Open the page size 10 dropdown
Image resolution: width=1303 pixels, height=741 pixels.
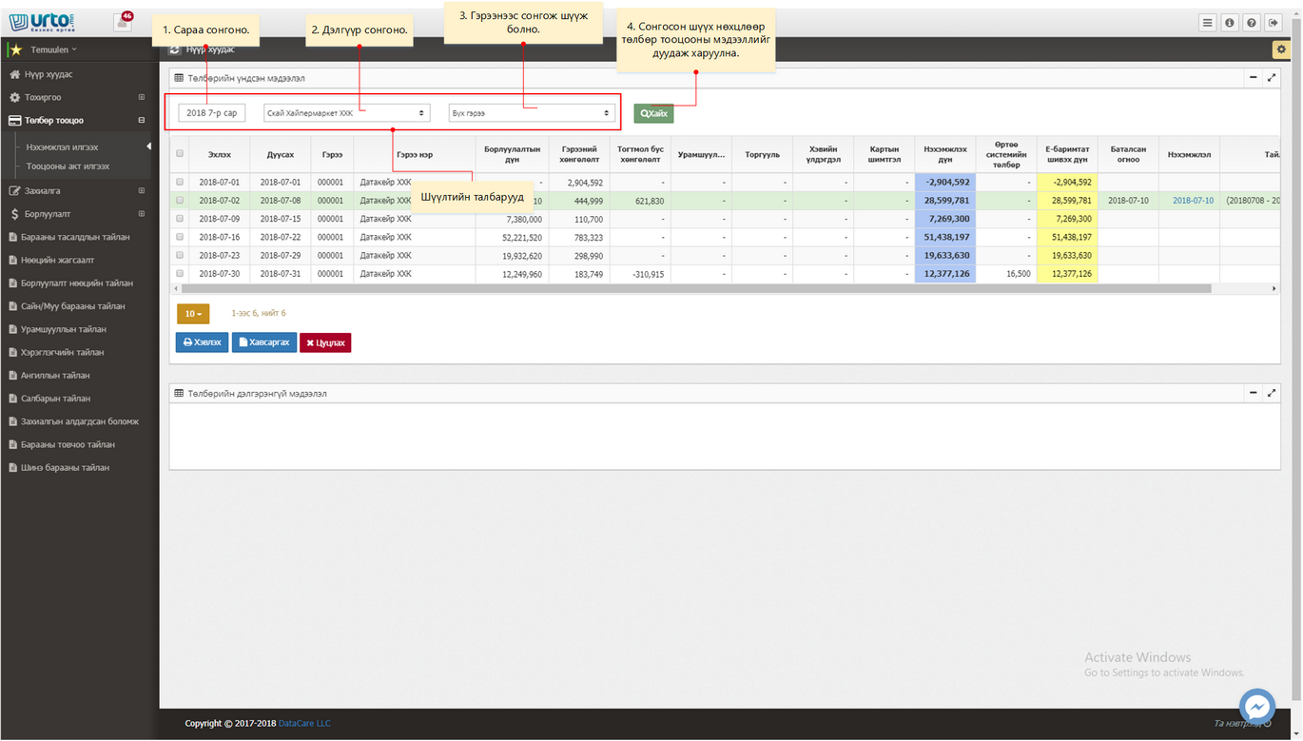pos(193,314)
